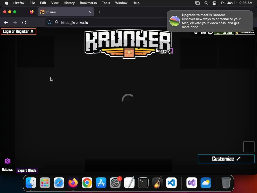Open the Apple menu
This screenshot has height=193, width=257.
(x=7, y=3)
